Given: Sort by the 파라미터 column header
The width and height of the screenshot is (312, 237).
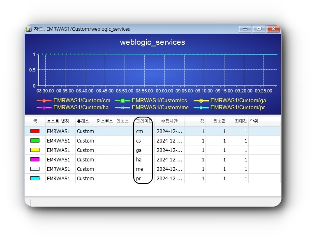Looking at the screenshot, I should coord(144,122).
